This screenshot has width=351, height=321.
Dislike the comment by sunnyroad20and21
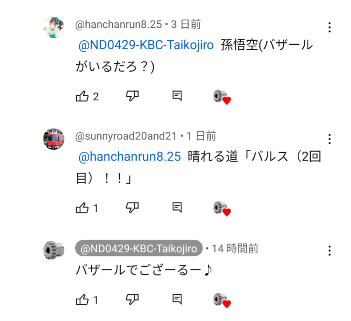click(x=132, y=208)
